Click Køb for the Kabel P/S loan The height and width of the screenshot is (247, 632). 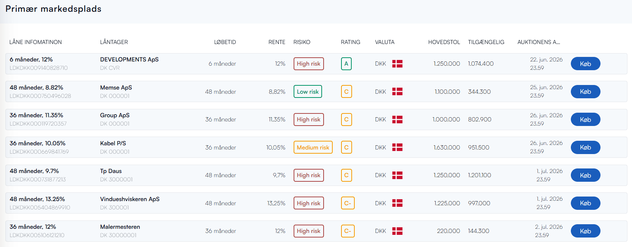coord(585,147)
